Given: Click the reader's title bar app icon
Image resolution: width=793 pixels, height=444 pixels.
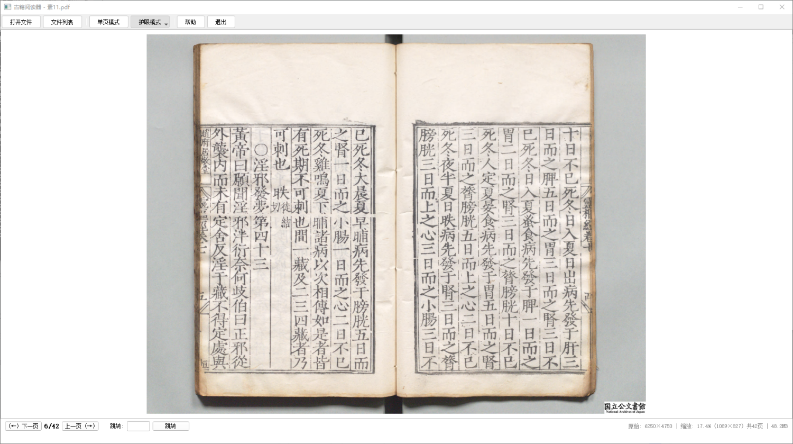Looking at the screenshot, I should coord(7,7).
